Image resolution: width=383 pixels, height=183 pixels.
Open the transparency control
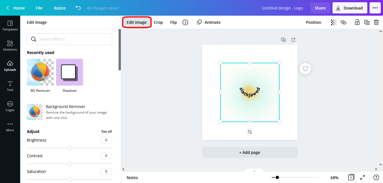click(x=333, y=22)
